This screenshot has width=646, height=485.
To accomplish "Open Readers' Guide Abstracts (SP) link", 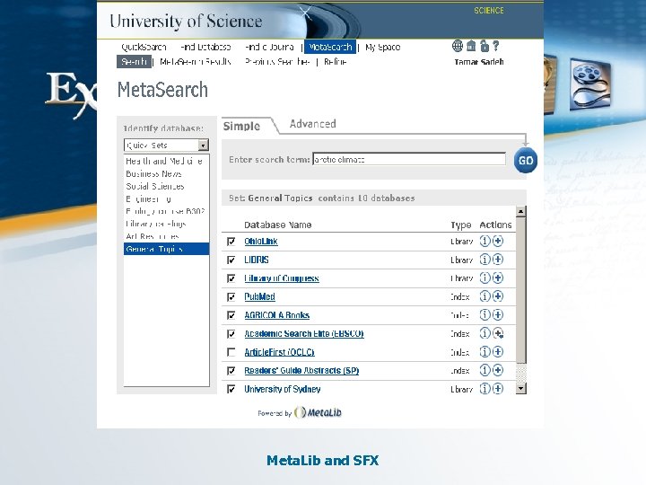I will tap(301, 370).
